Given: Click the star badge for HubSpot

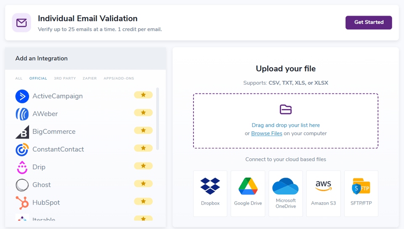Looking at the screenshot, I should pos(143,202).
